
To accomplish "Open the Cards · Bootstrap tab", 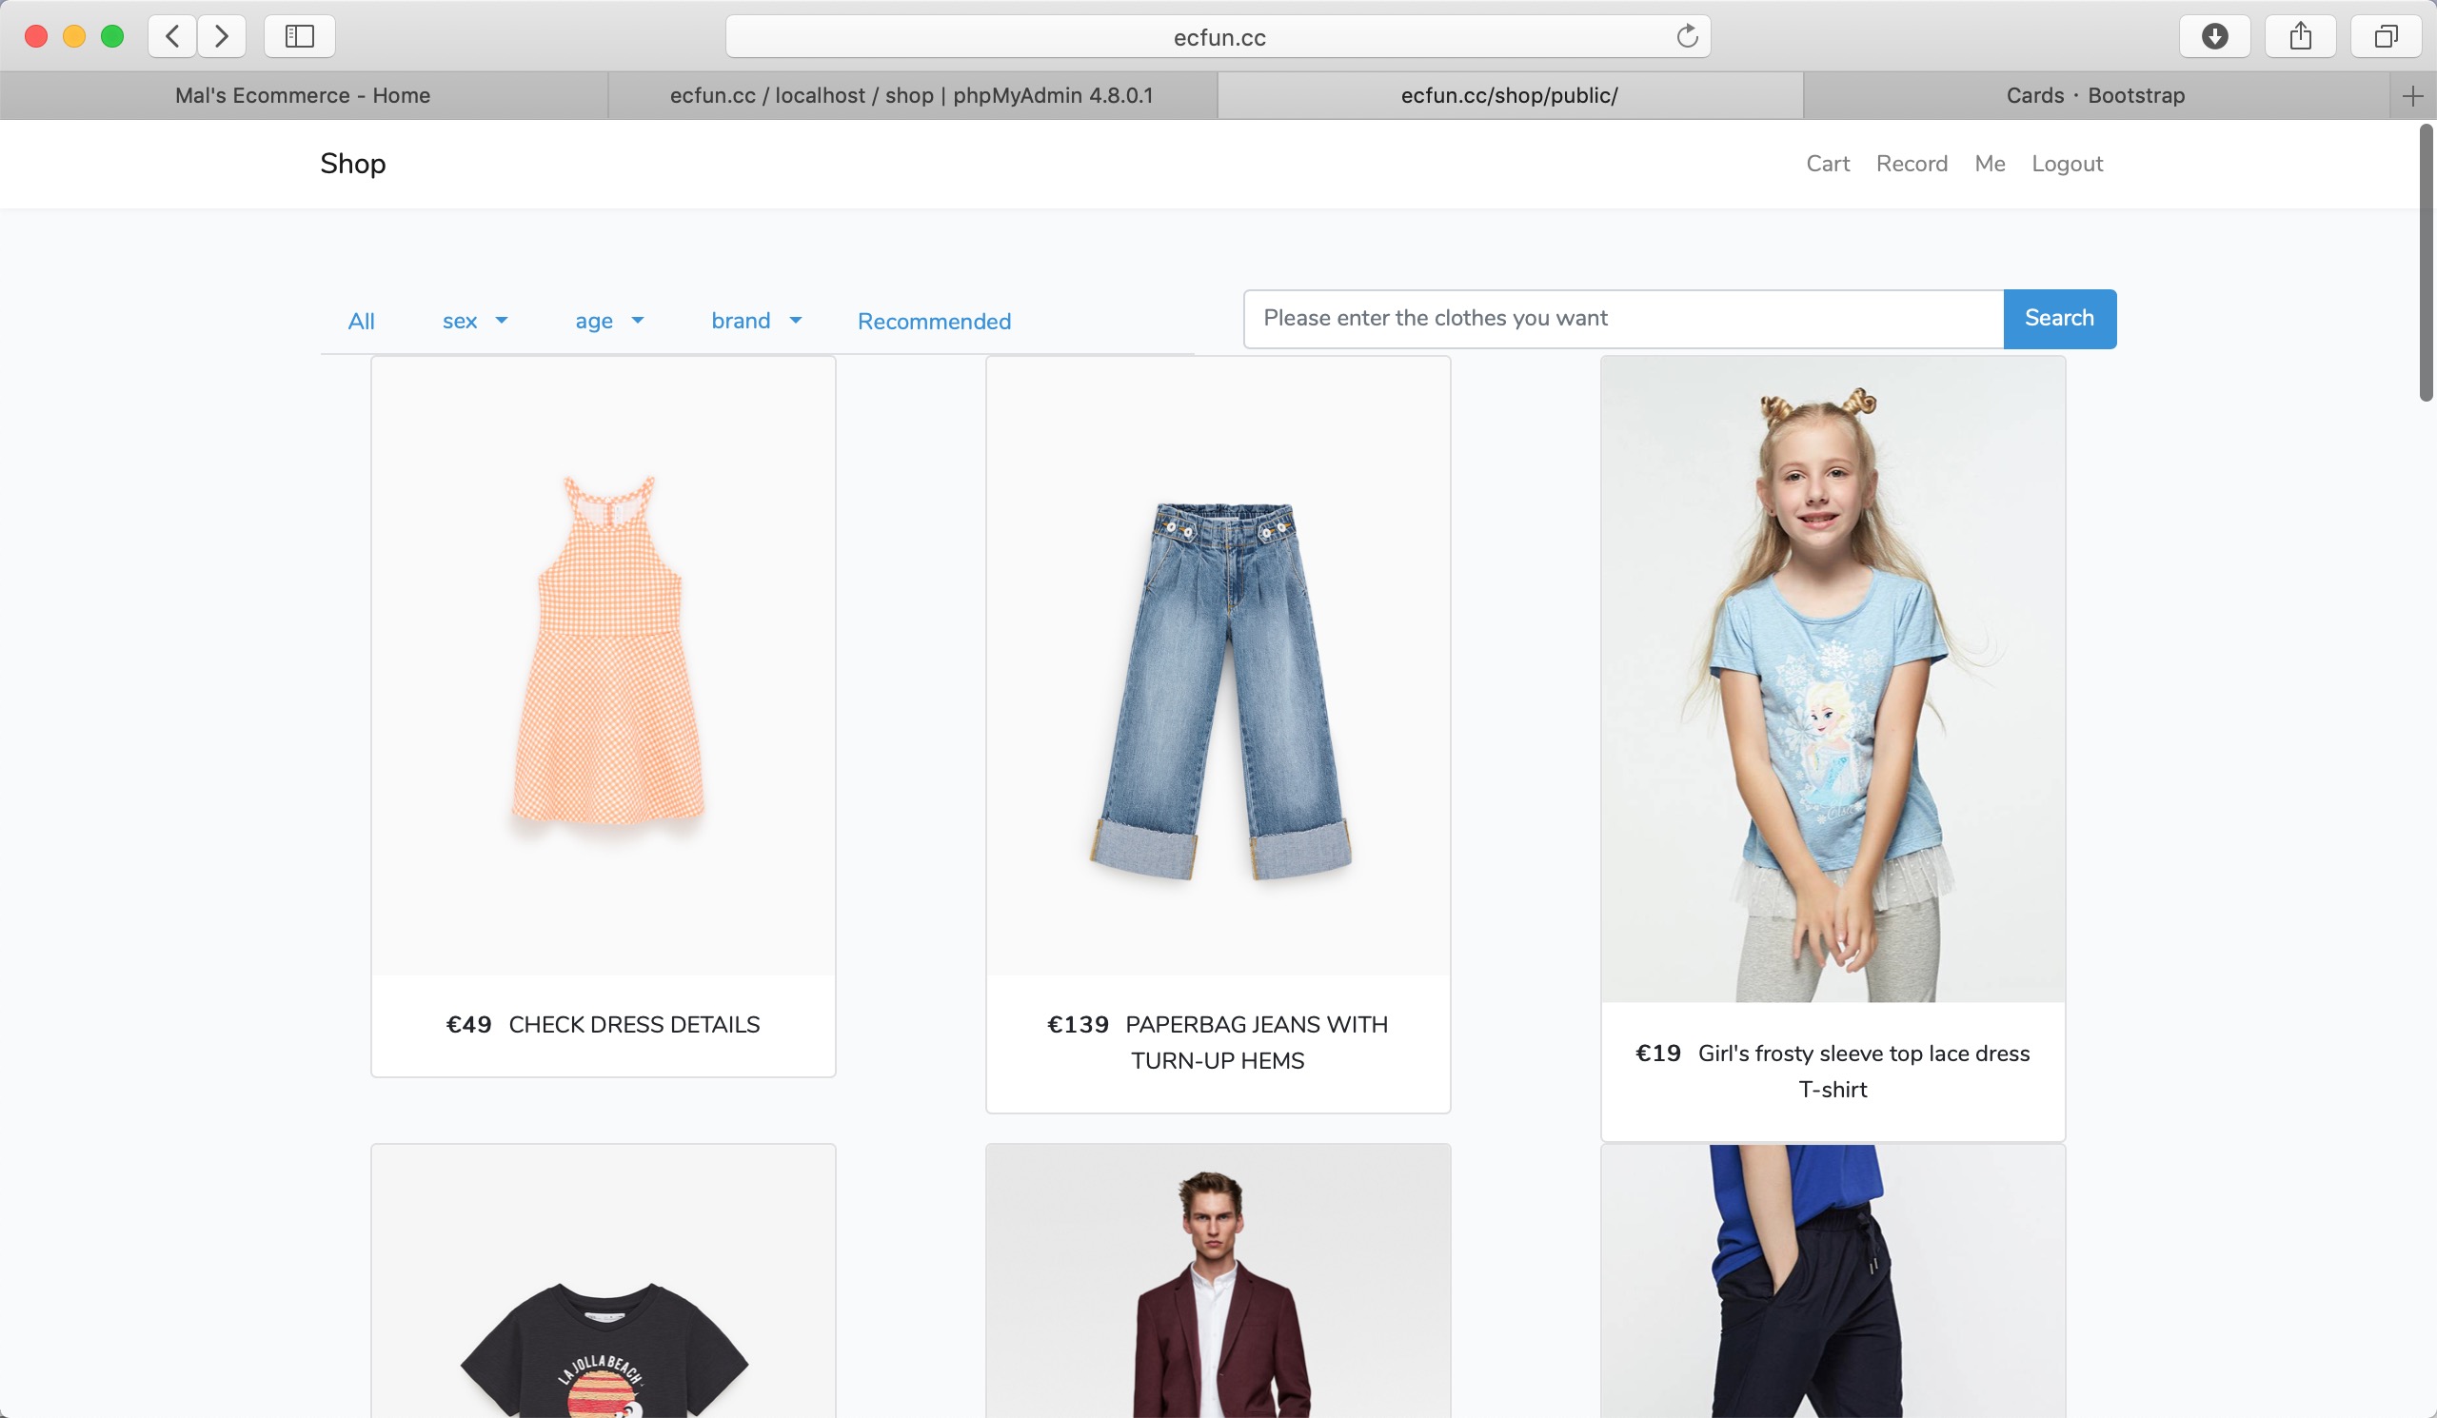I will [2094, 96].
